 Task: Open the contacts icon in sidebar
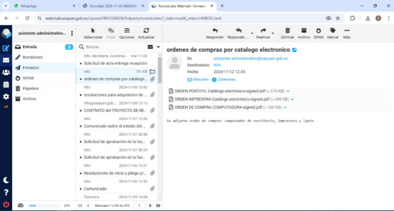(6, 73)
